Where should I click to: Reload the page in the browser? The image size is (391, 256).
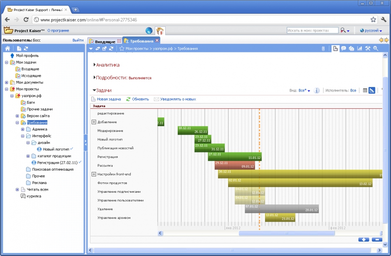pyautogui.click(x=26, y=19)
